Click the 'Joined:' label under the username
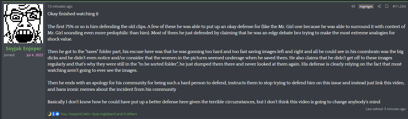Screen dimensions: 408x119 point(9,55)
